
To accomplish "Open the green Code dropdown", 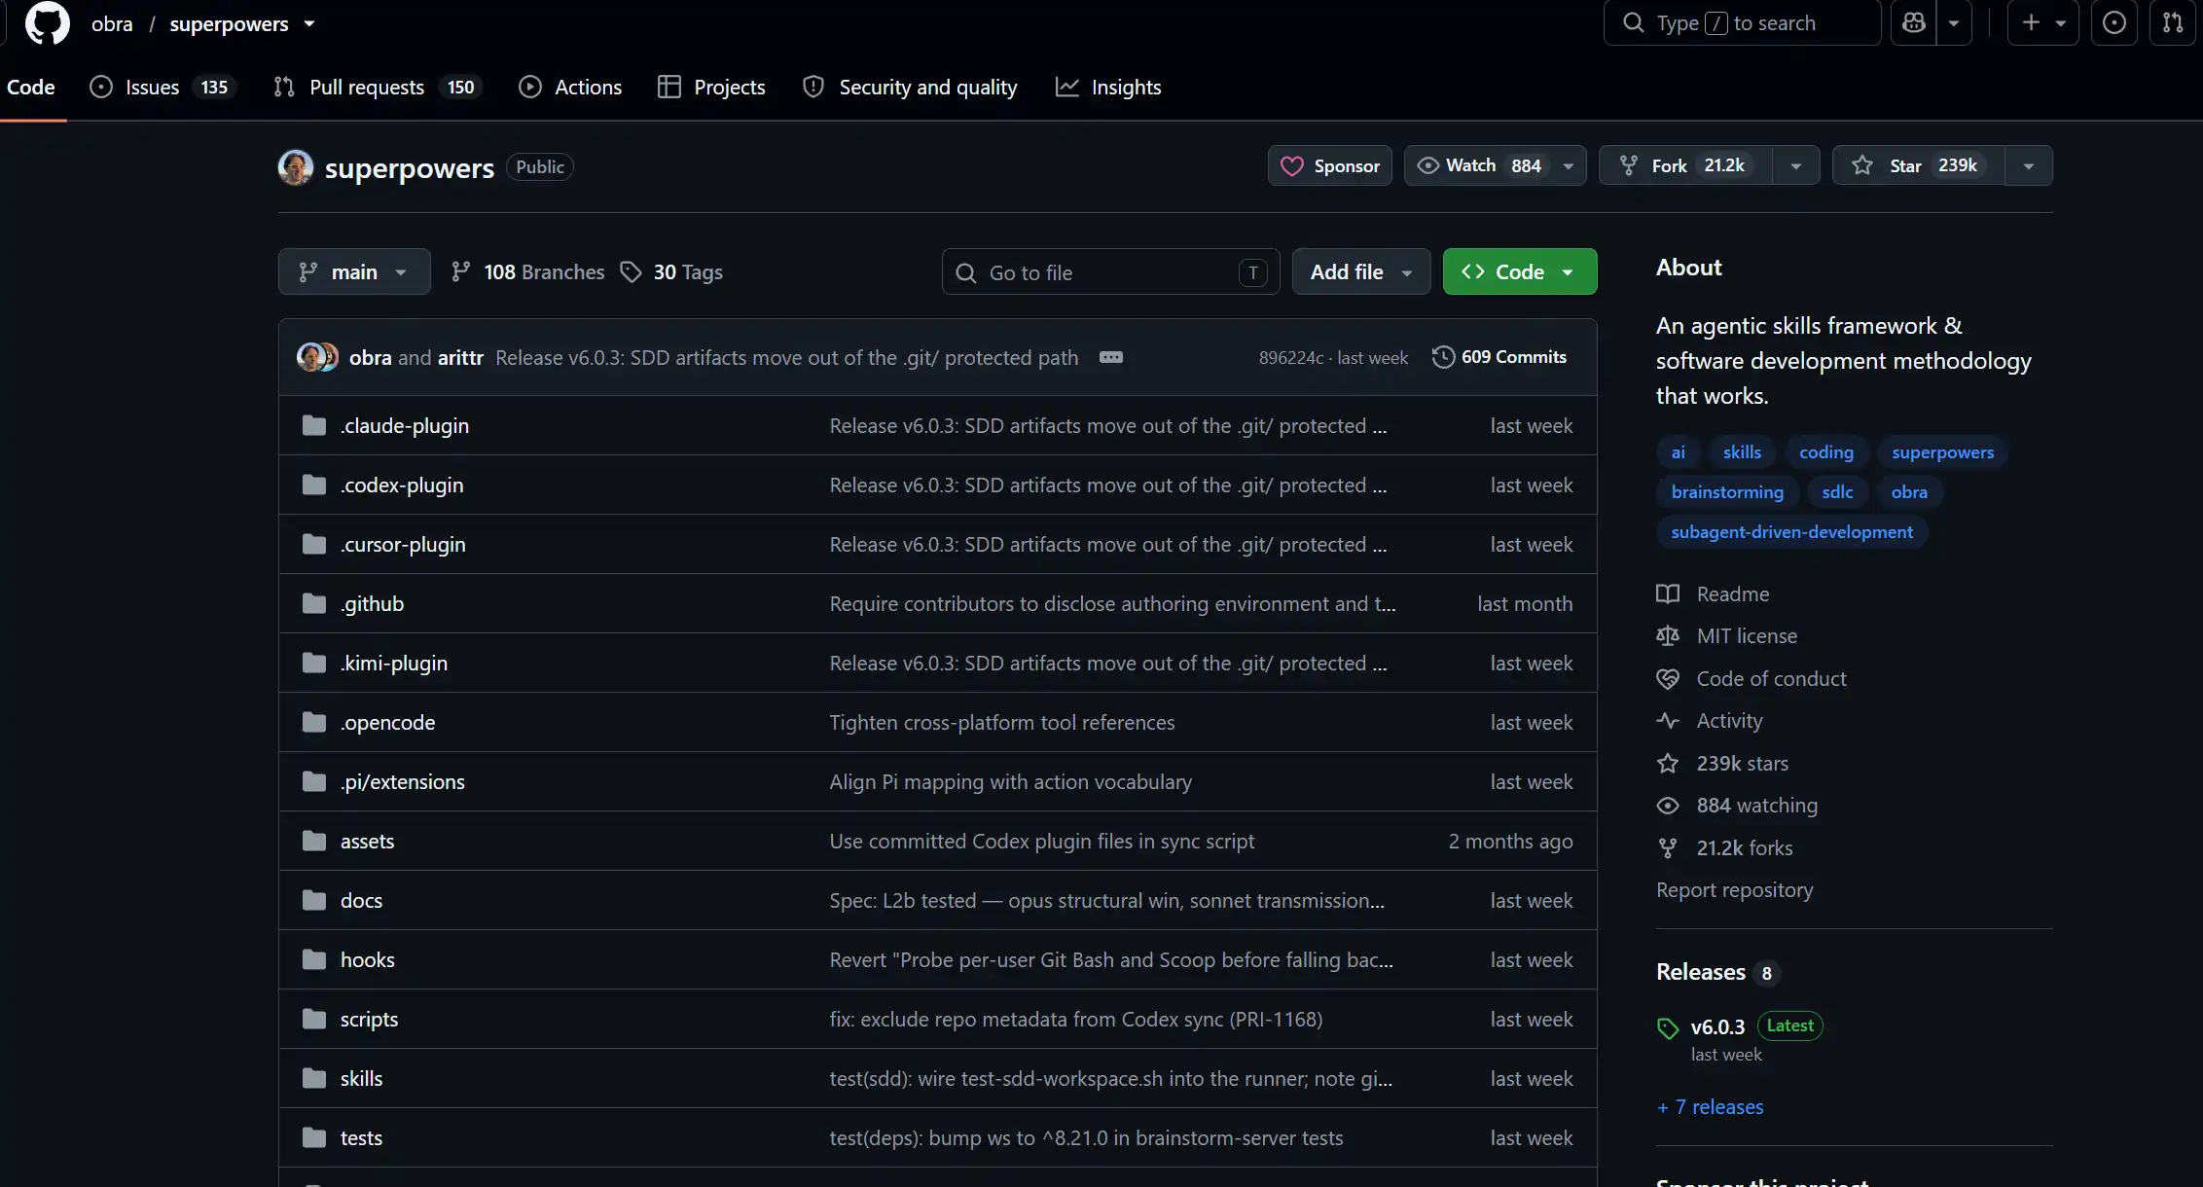I will (1520, 271).
